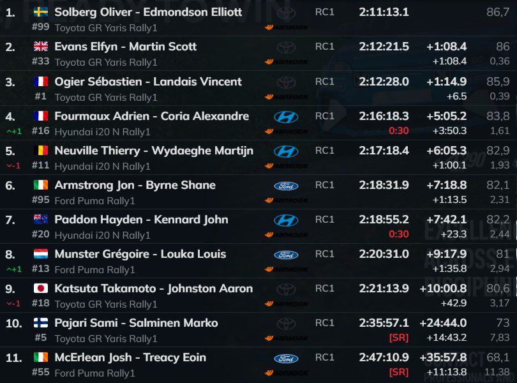Viewport: 517px width, 383px height.
Task: Click the Swedish flag beside Solberg Oliver
Action: (40, 12)
